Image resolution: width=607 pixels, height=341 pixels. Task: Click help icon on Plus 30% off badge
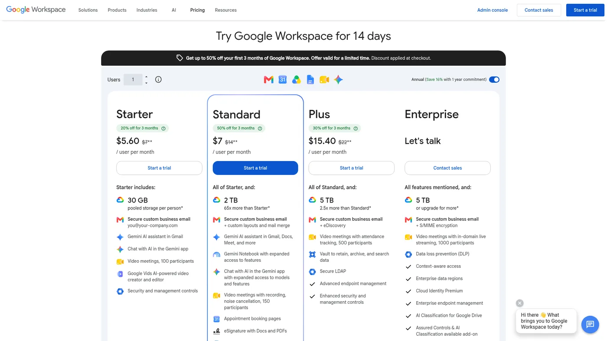[356, 129]
